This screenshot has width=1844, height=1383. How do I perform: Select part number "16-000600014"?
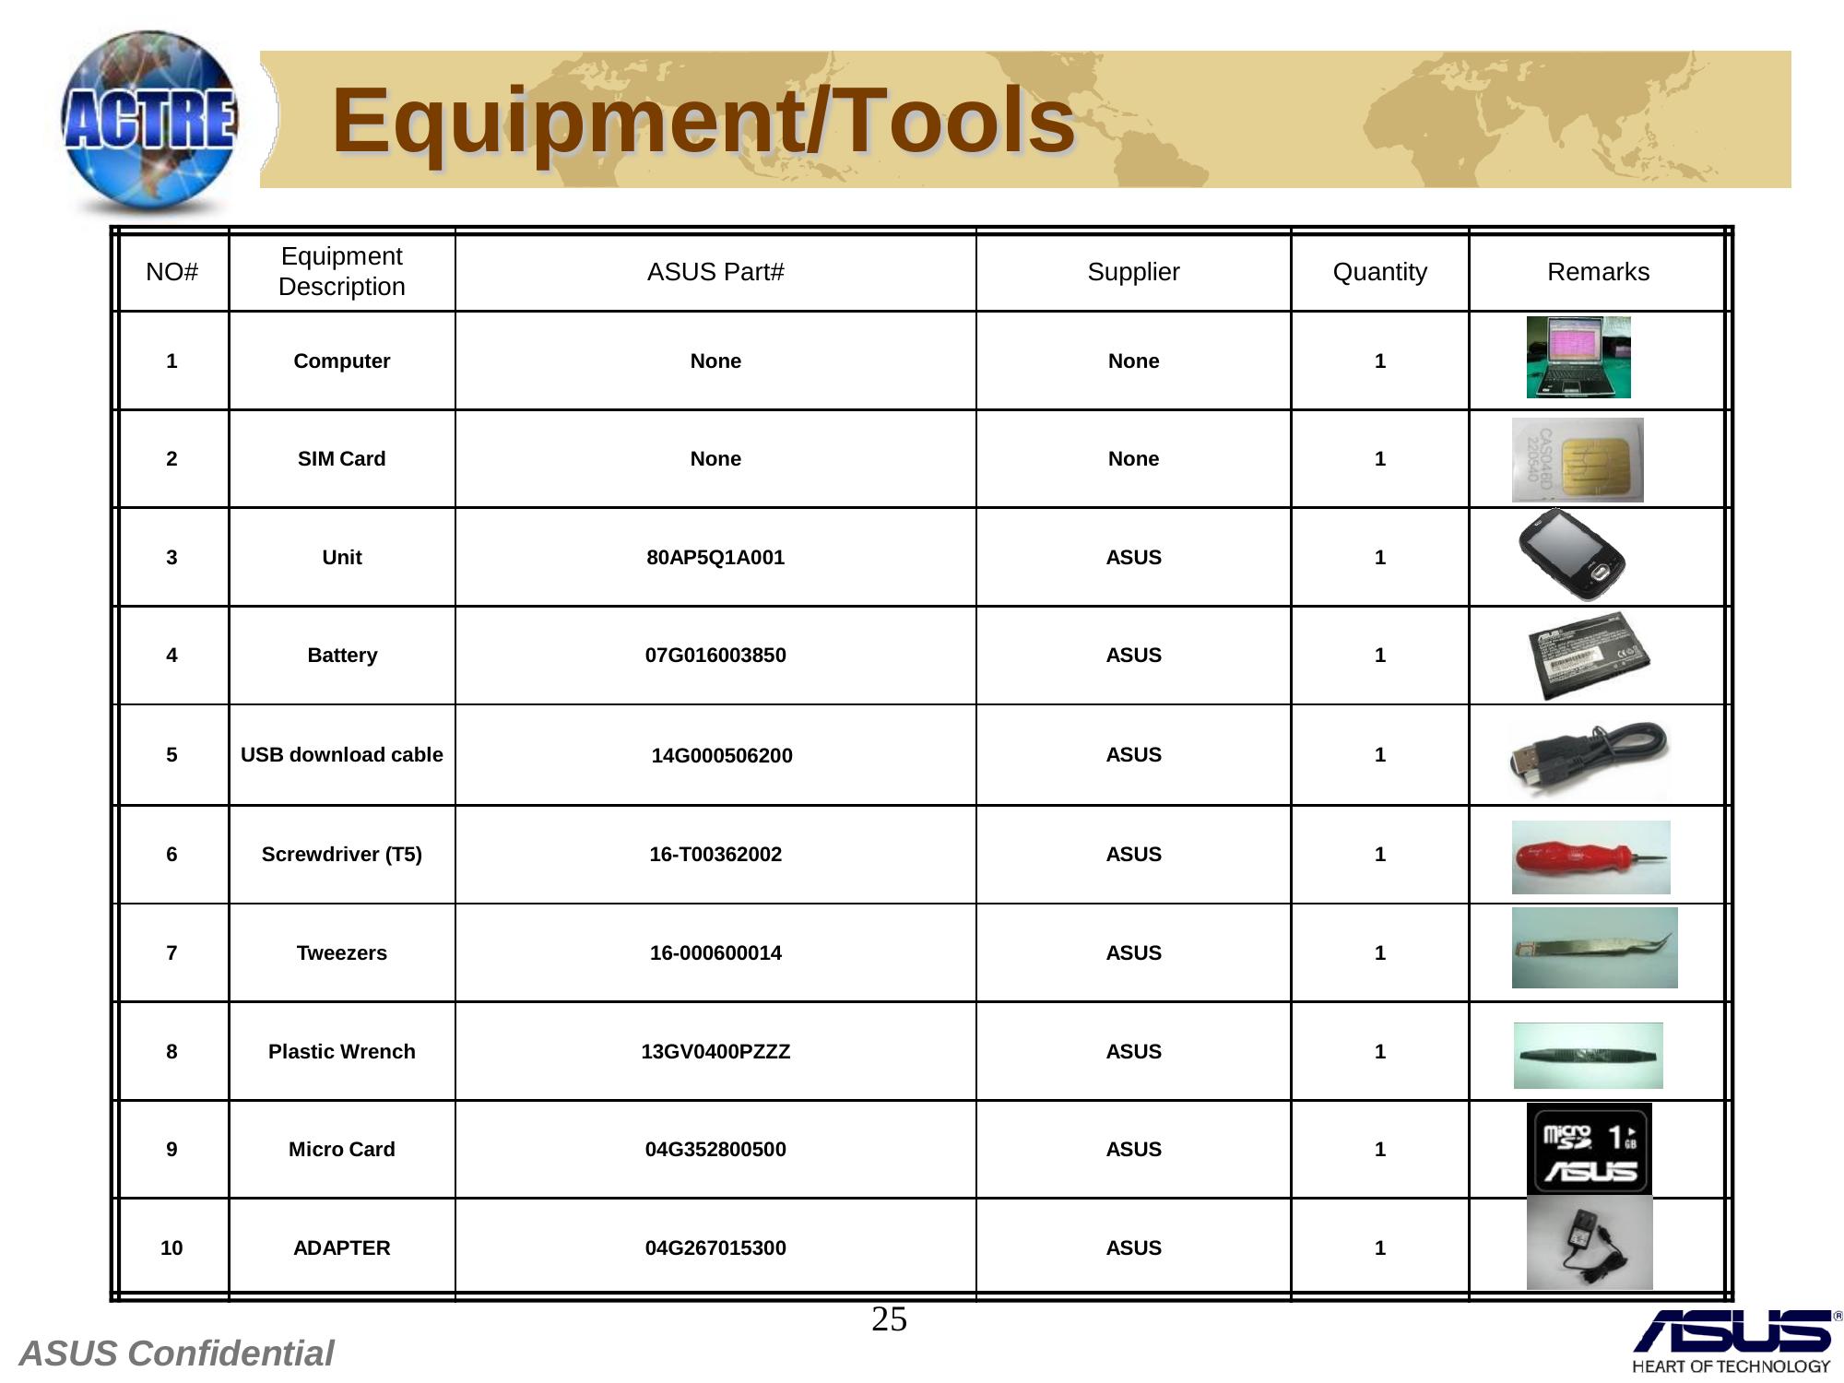pos(715,953)
